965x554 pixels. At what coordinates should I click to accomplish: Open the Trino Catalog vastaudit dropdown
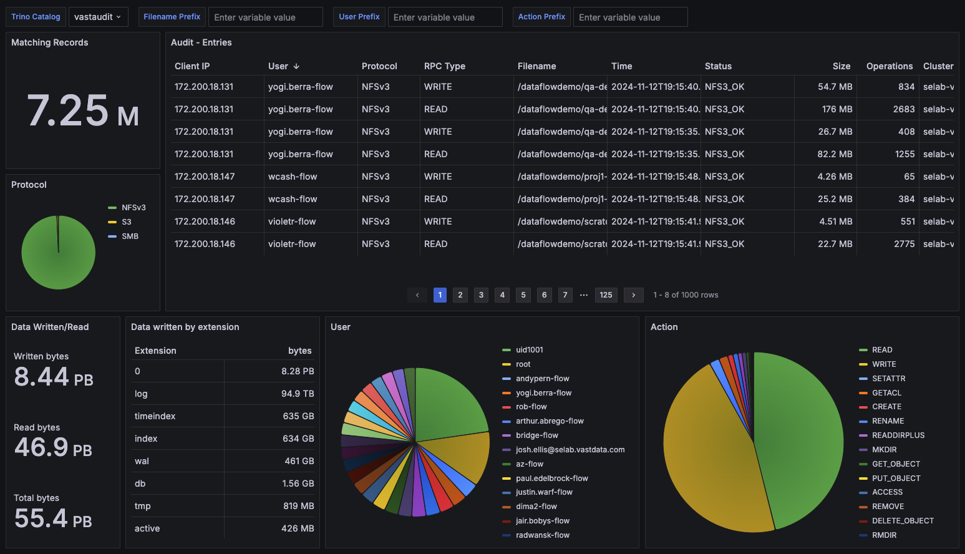tap(98, 17)
